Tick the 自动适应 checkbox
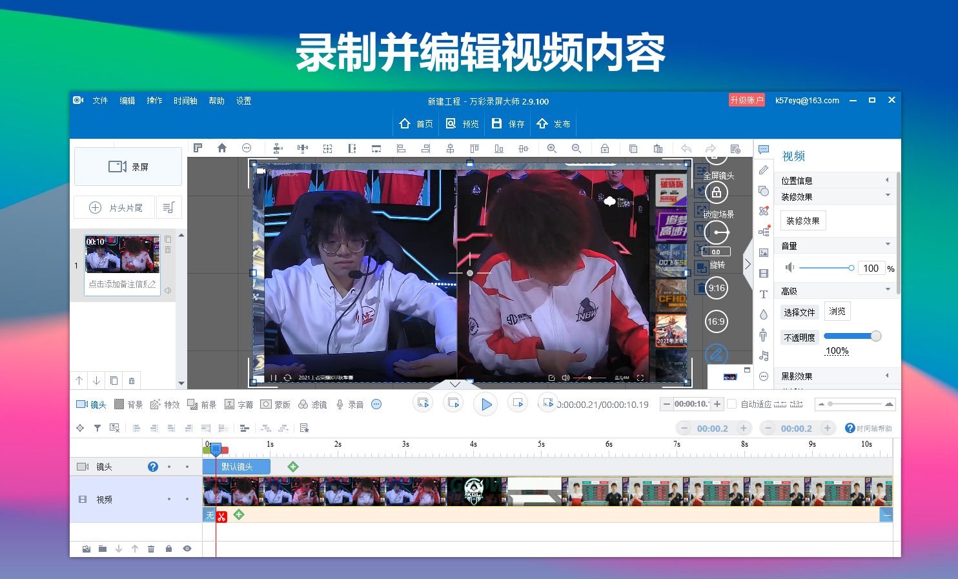The width and height of the screenshot is (958, 579). pyautogui.click(x=731, y=404)
